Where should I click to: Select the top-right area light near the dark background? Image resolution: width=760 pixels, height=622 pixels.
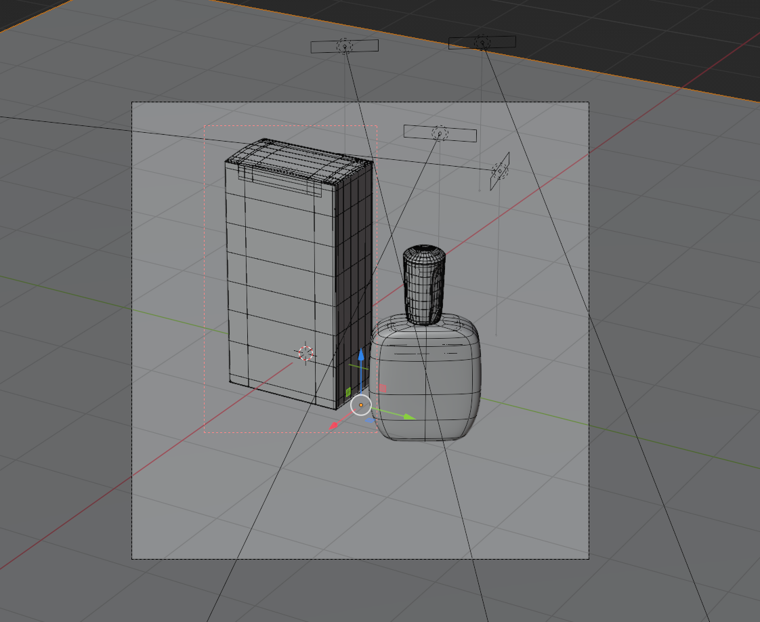click(482, 43)
